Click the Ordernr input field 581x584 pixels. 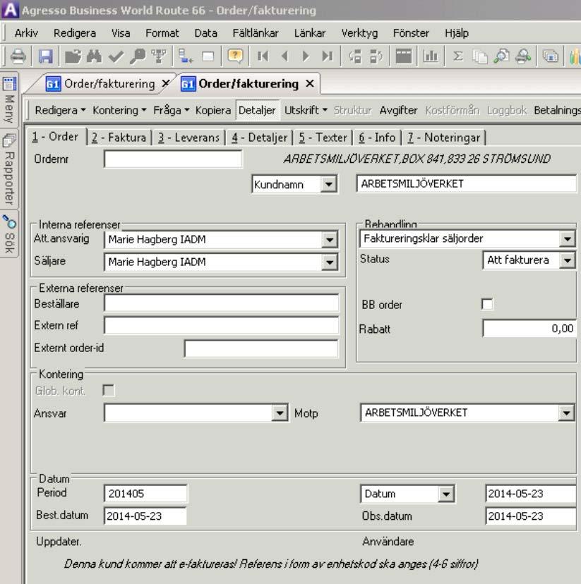click(173, 159)
